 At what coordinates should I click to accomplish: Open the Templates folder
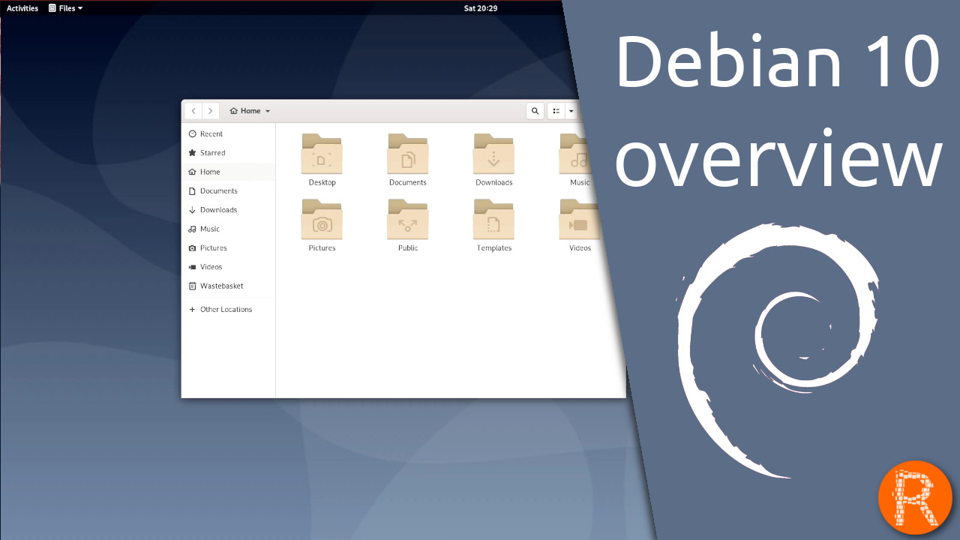tap(493, 226)
